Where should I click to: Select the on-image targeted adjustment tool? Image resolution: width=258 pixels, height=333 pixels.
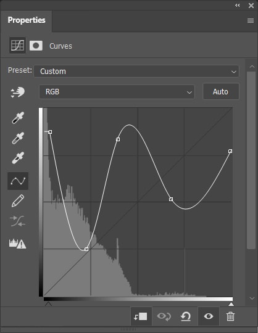(17, 92)
